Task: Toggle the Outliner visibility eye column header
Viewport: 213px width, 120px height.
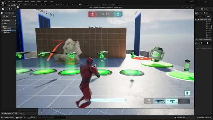Action: tap(196, 20)
